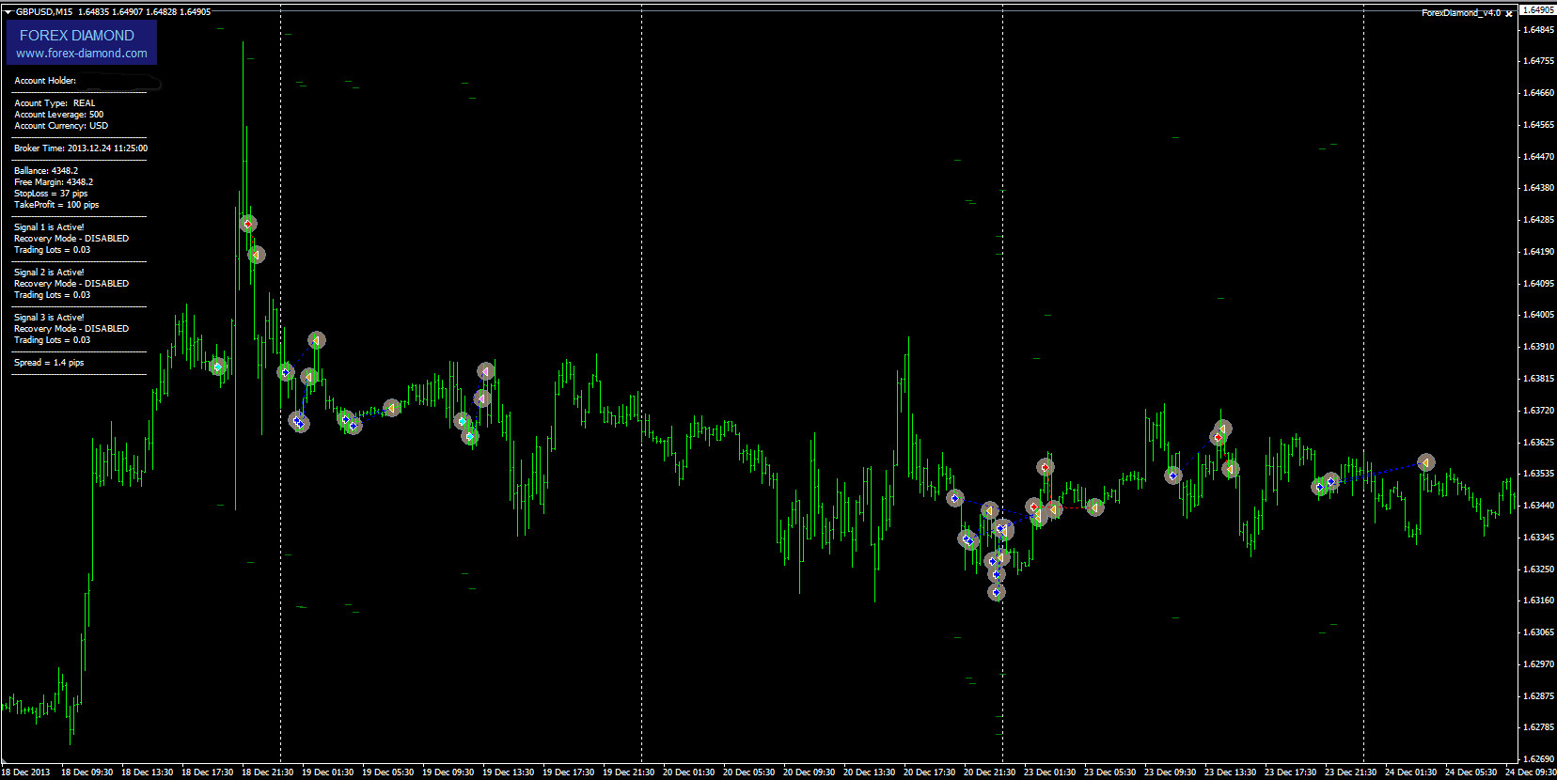Image resolution: width=1557 pixels, height=780 pixels.
Task: Click the '18 Dec 2013' time axis label
Action: click(x=26, y=772)
